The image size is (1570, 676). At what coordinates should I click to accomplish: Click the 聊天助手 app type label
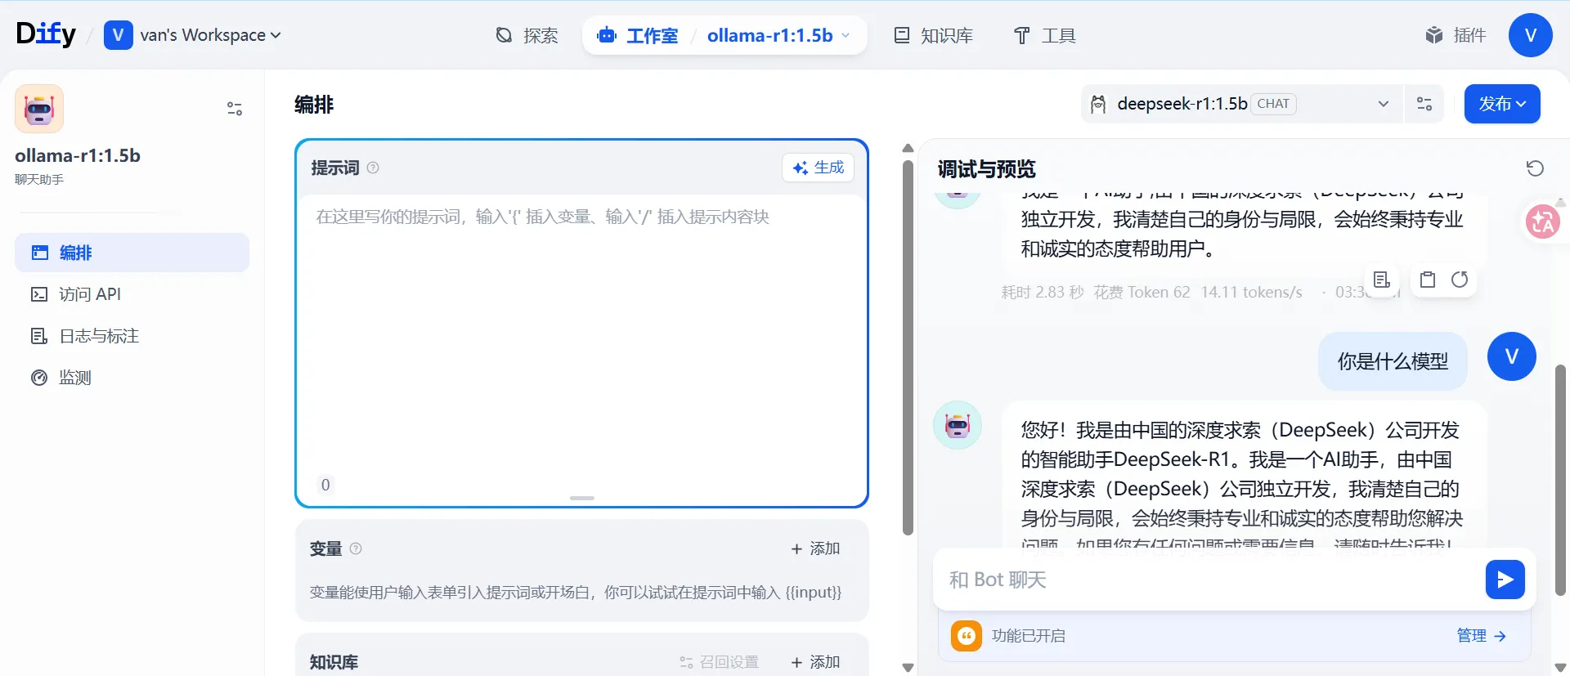(x=39, y=180)
